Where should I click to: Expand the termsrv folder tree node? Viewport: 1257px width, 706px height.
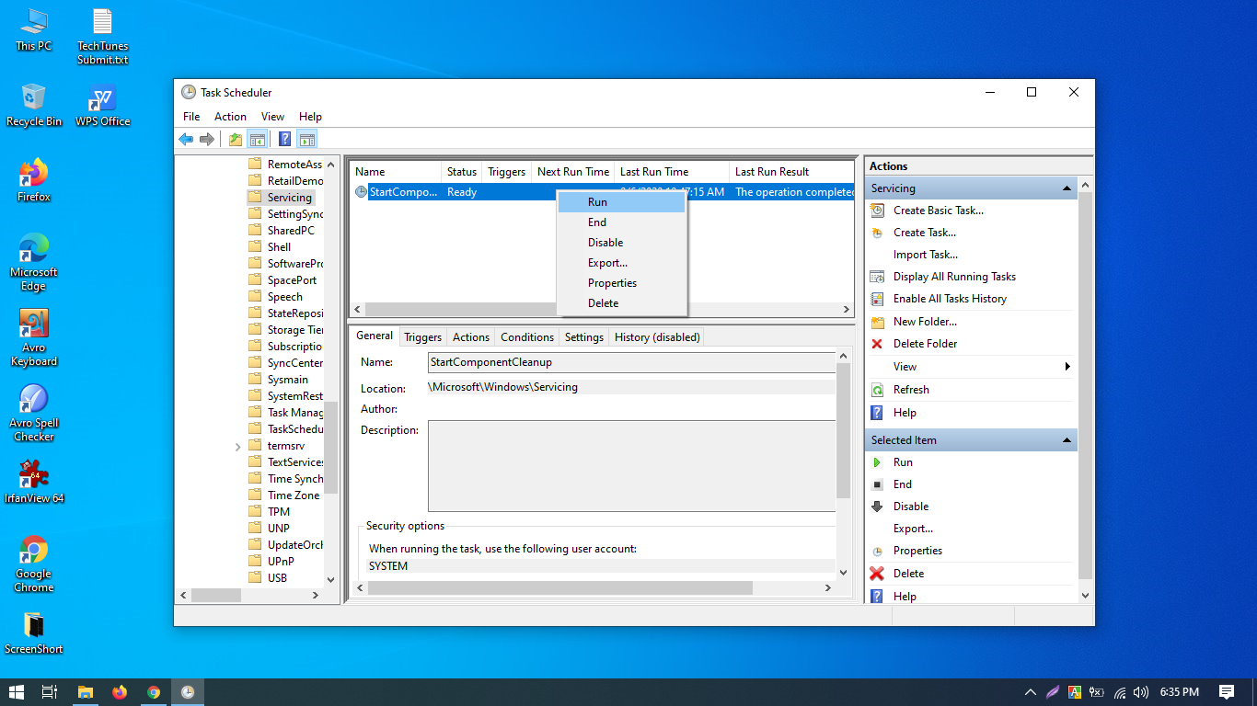(238, 446)
